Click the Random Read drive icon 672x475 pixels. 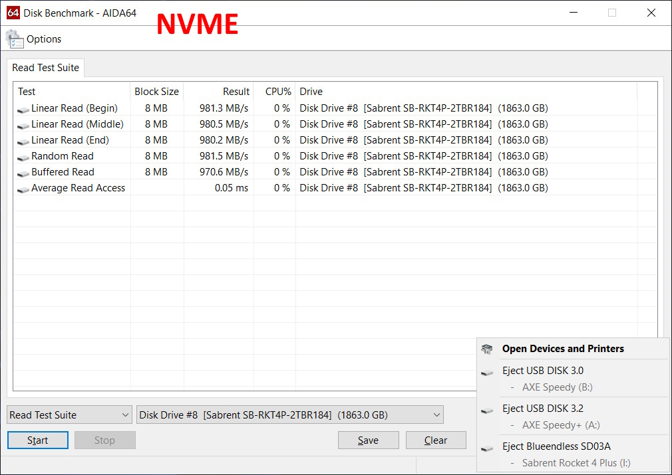23,157
